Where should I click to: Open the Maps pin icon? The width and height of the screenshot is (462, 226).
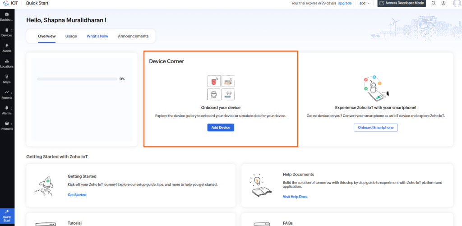pos(7,77)
